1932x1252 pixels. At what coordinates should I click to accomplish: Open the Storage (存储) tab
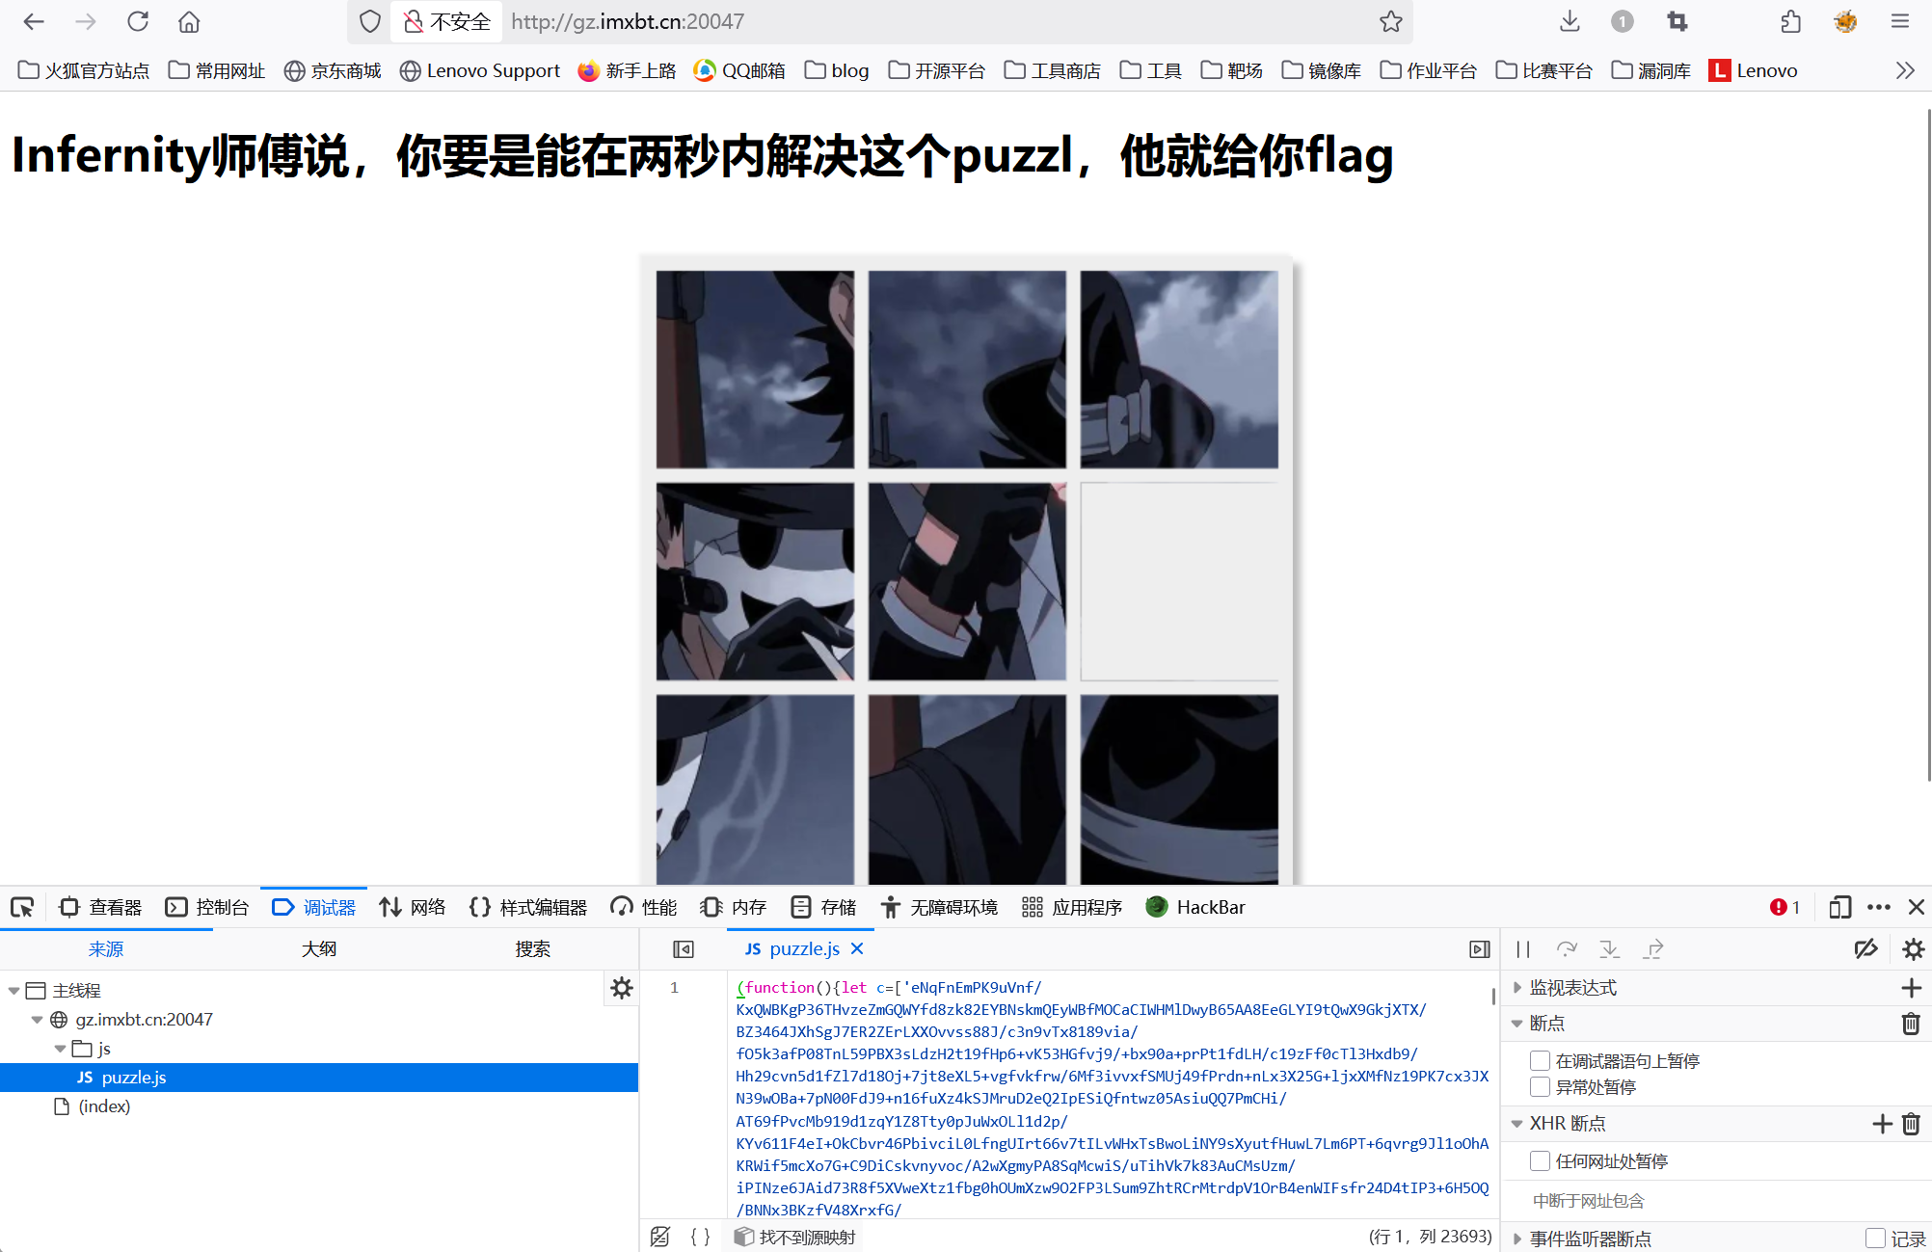pyautogui.click(x=823, y=907)
